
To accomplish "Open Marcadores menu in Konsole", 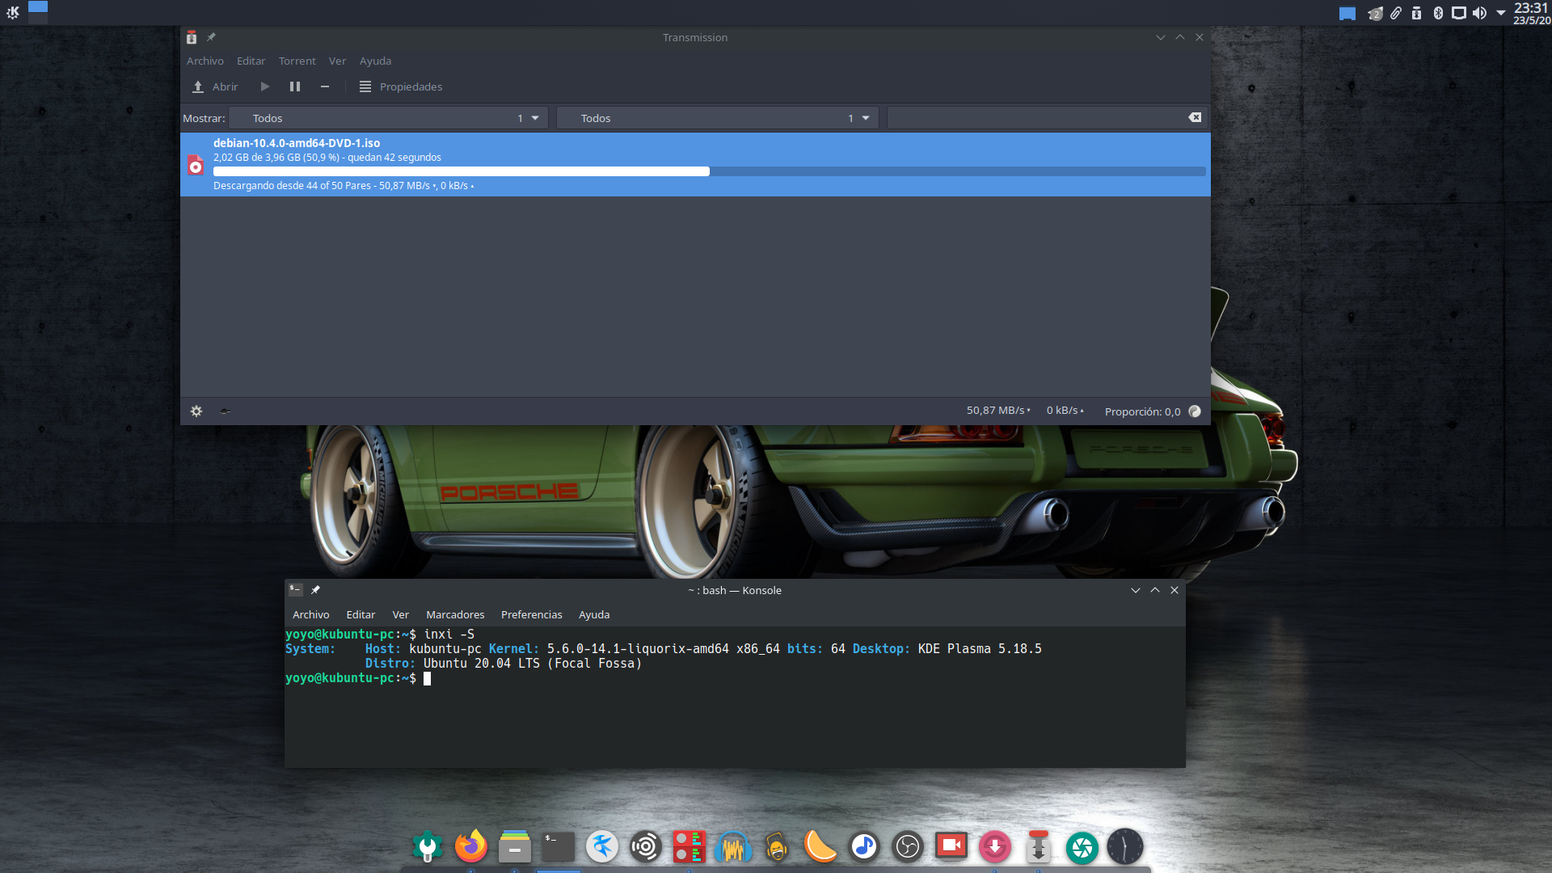I will click(455, 614).
